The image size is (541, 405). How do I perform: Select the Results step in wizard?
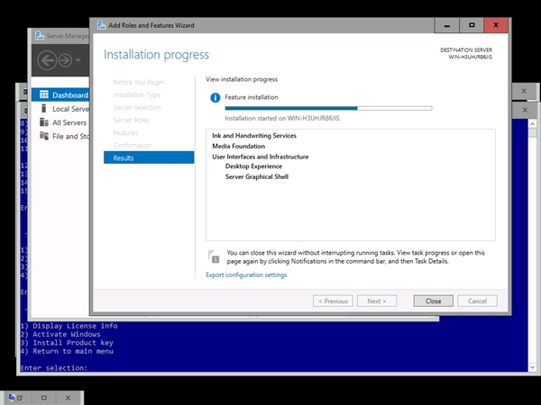point(149,157)
